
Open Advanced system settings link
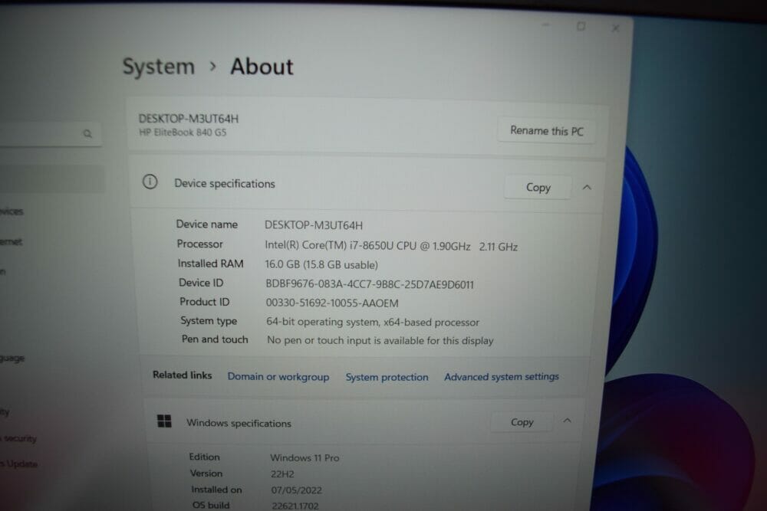click(x=502, y=377)
